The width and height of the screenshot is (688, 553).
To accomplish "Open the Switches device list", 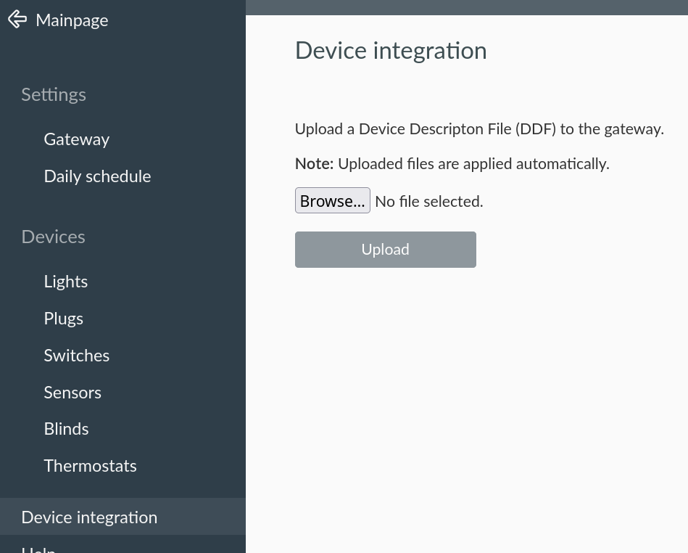I will click(77, 356).
